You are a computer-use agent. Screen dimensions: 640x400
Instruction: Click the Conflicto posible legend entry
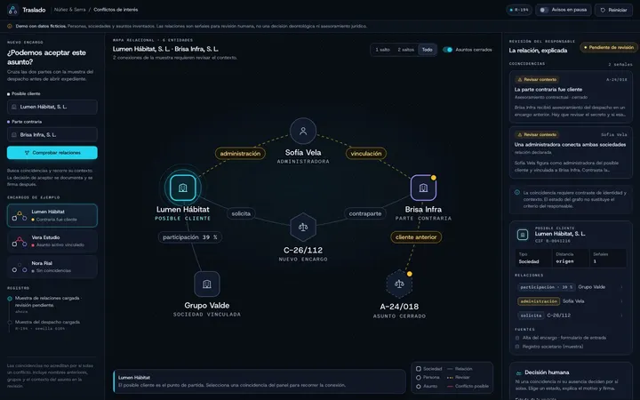[x=468, y=387]
